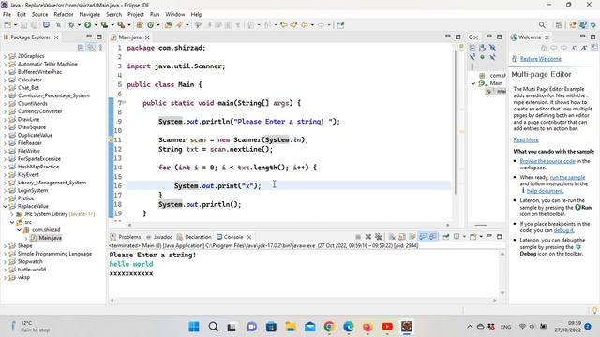Toggle Show Console on standard error change
The width and height of the screenshot is (600, 337).
(x=433, y=237)
